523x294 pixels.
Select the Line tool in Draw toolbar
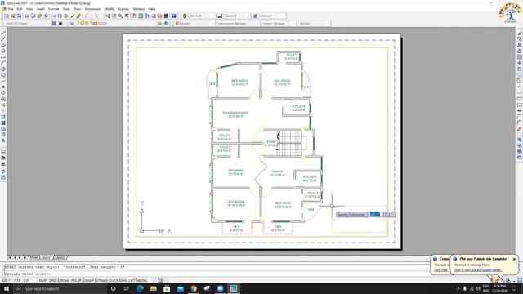pyautogui.click(x=3, y=33)
